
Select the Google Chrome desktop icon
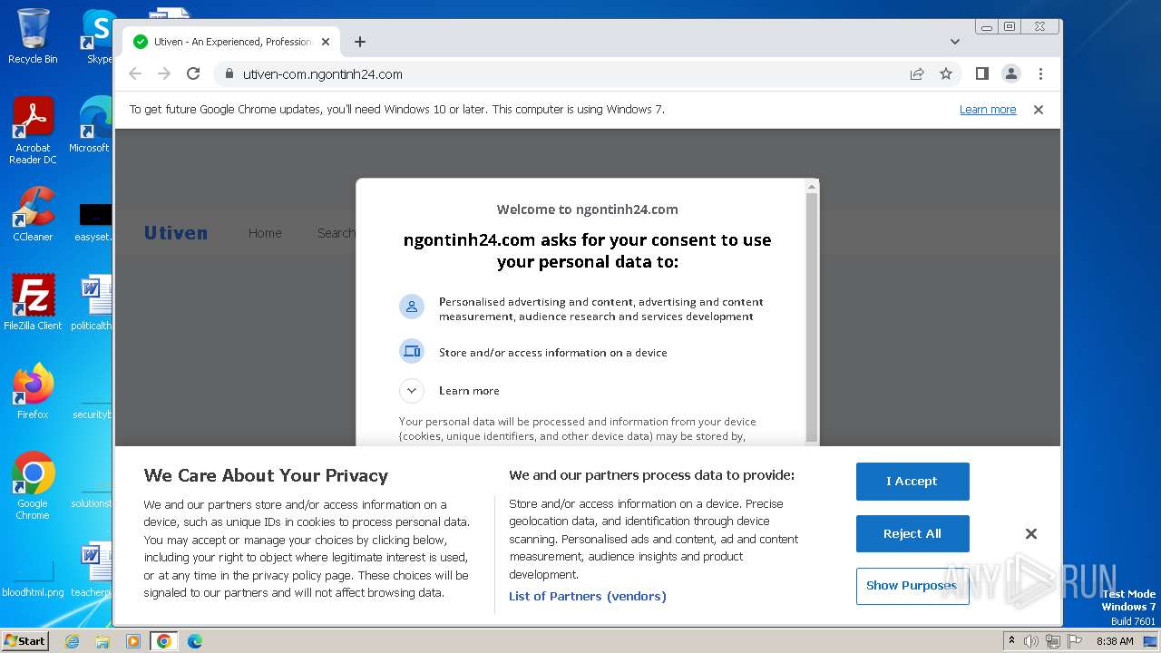click(x=33, y=486)
